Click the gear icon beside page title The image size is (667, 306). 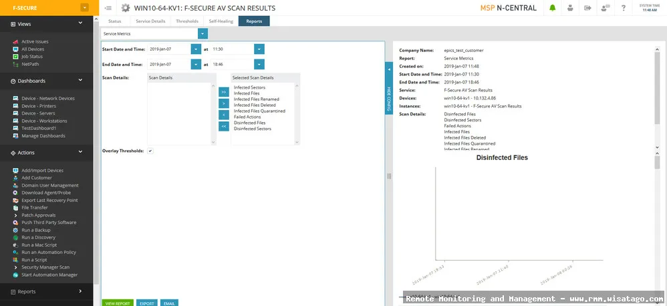pyautogui.click(x=126, y=8)
